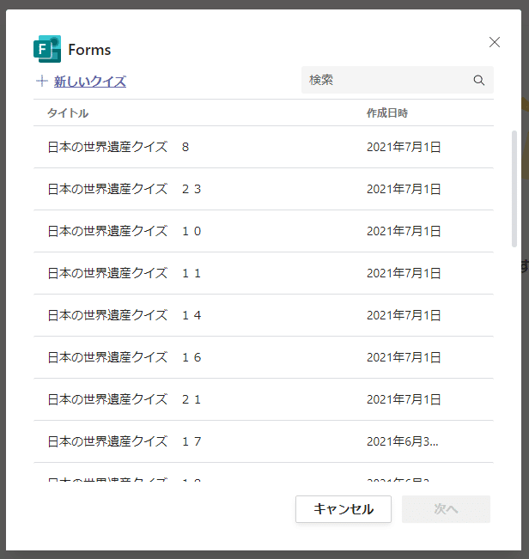Click the Microsoft Forms logo icon
Screen dimensions: 529x559
coord(47,49)
